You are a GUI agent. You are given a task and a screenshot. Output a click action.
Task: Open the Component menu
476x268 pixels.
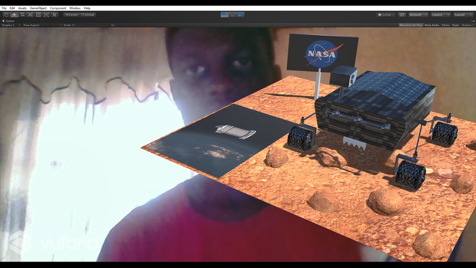(x=58, y=8)
